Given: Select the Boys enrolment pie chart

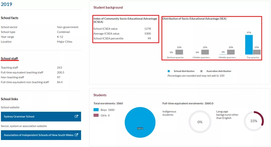Looking at the screenshot, I should pyautogui.click(x=140, y=122).
